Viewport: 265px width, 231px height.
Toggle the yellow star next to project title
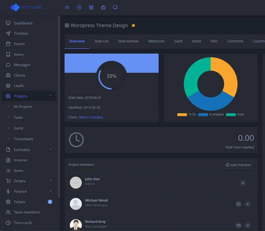click(133, 25)
